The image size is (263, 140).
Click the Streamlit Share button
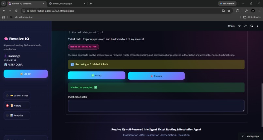(231, 26)
